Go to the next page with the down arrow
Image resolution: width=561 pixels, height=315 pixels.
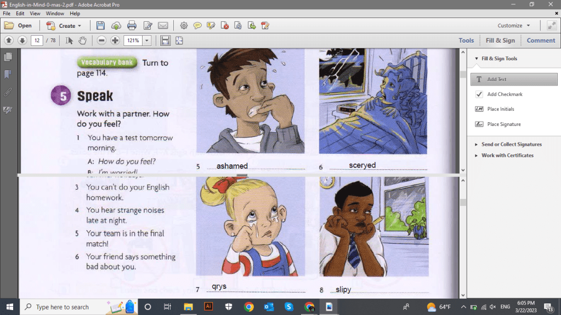[x=22, y=41]
